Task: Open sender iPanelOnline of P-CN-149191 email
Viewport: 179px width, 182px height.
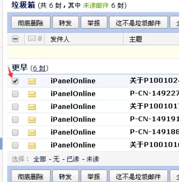Action: (73, 119)
